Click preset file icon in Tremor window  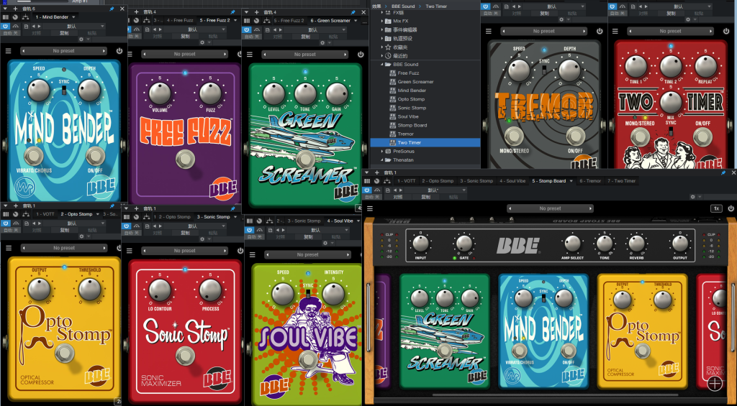tap(506, 6)
